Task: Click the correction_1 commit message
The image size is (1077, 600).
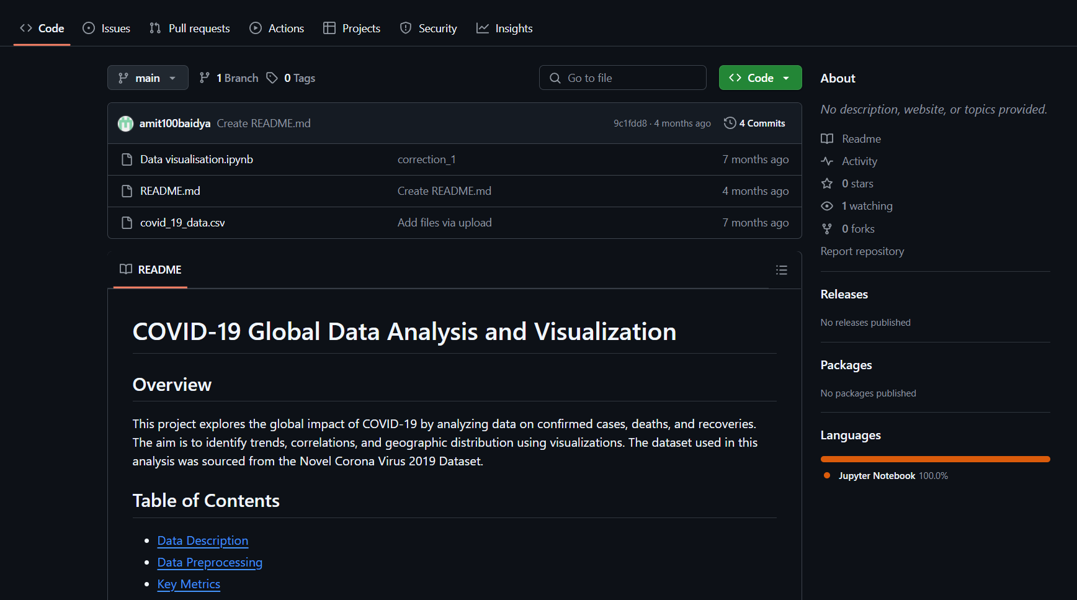Action: click(427, 159)
